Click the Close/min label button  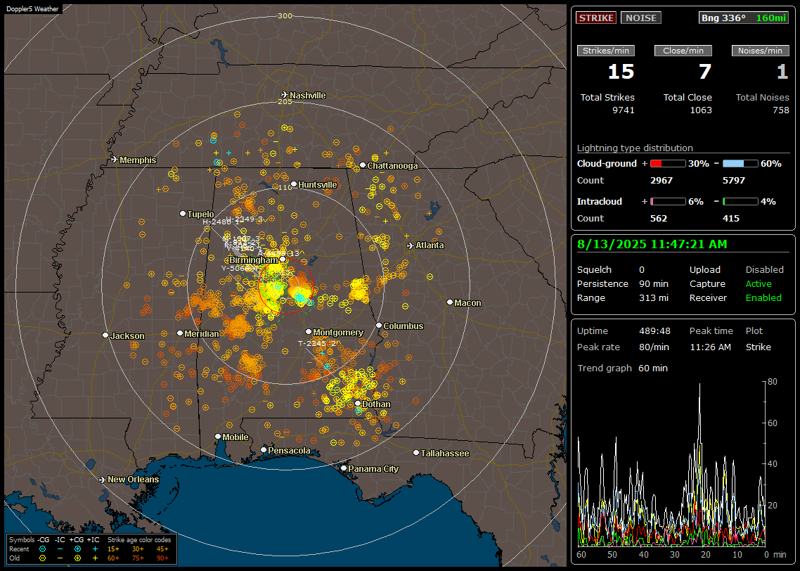pyautogui.click(x=683, y=51)
